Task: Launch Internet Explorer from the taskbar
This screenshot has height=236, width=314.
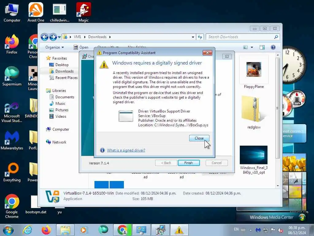Action: pyautogui.click(x=27, y=230)
